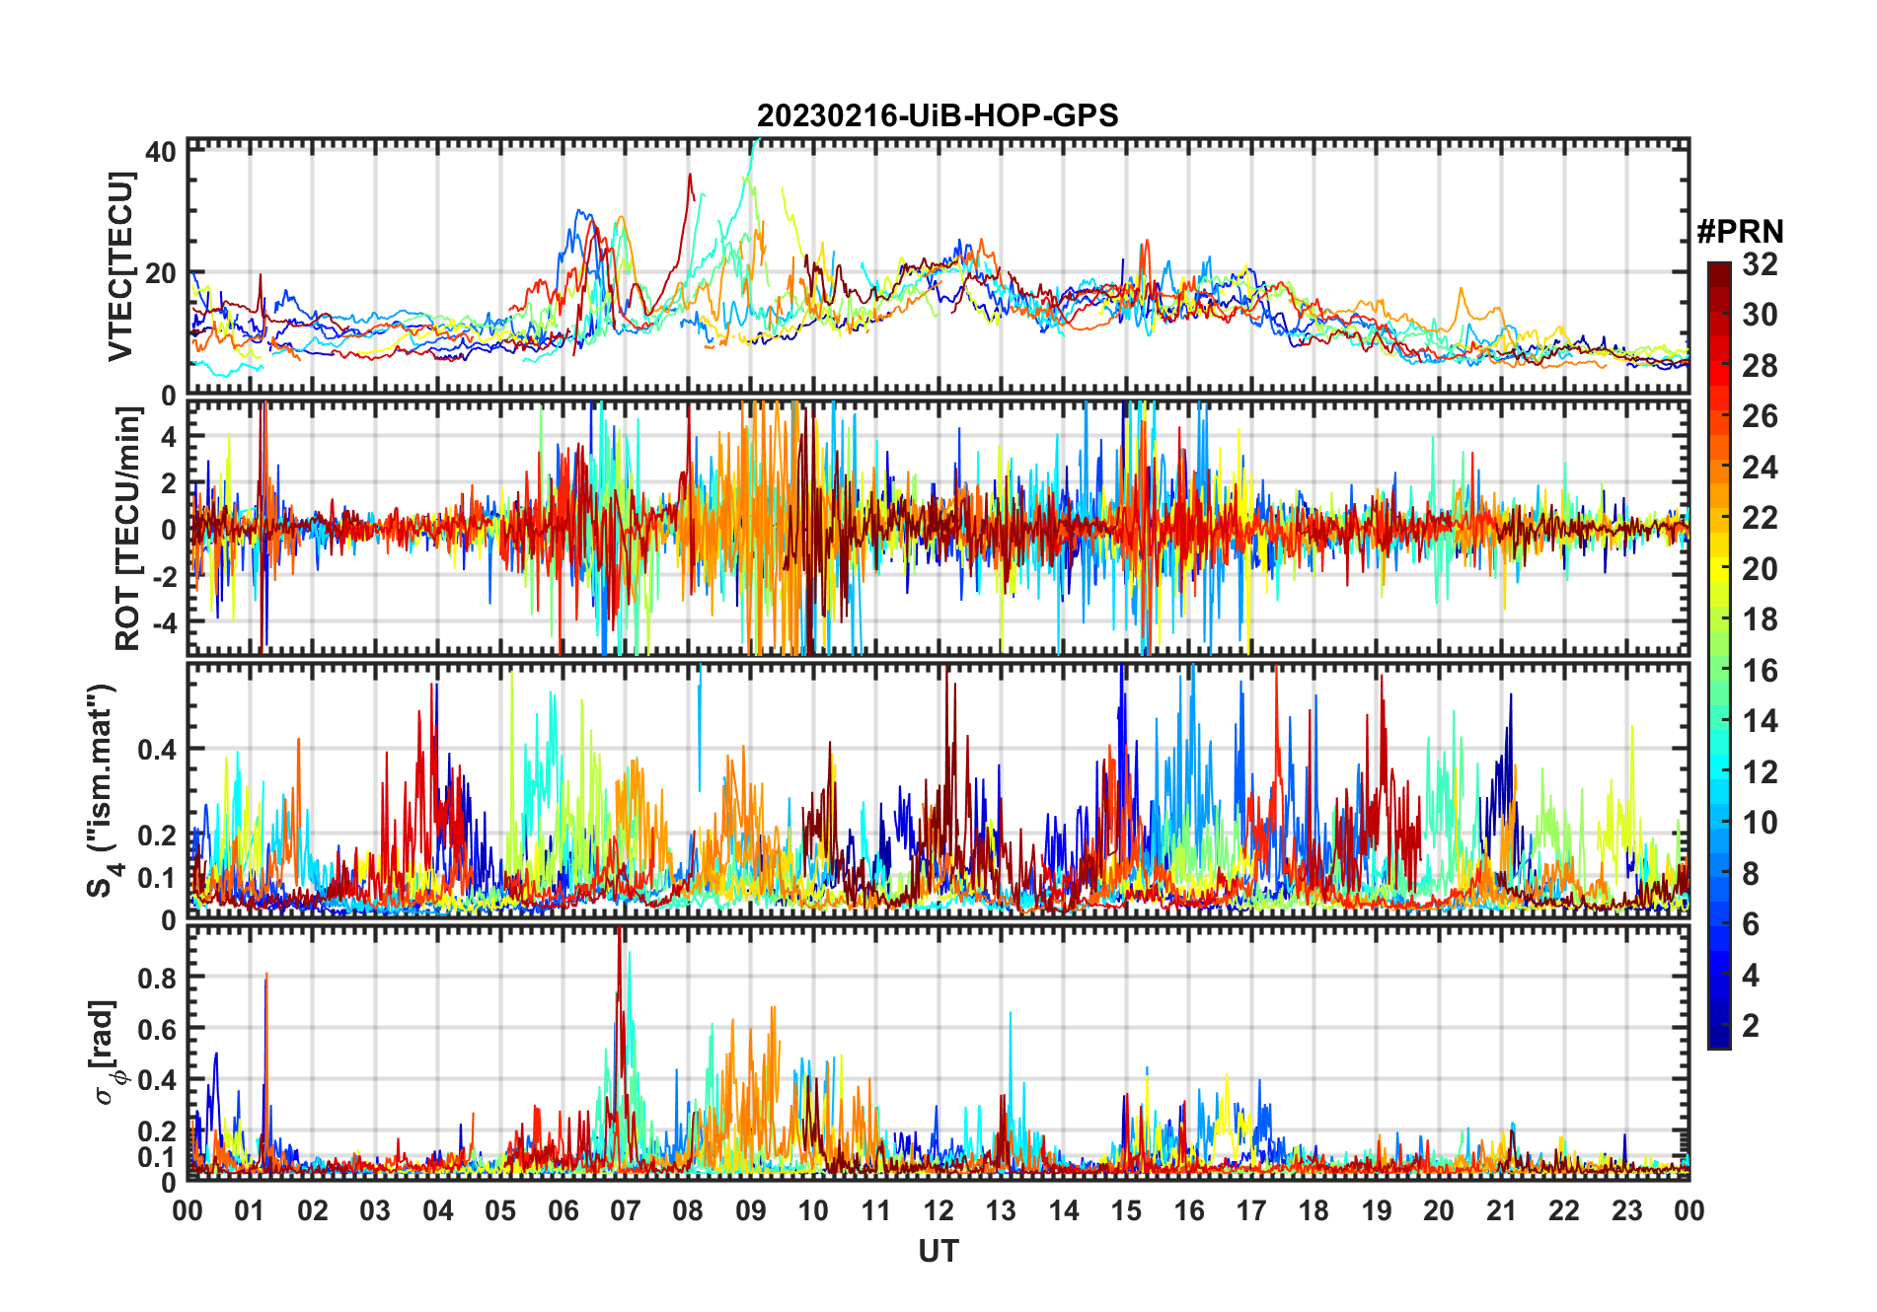Click the S4 ("ism.mat") axis label
This screenshot has height=1312, width=1877.
click(102, 790)
